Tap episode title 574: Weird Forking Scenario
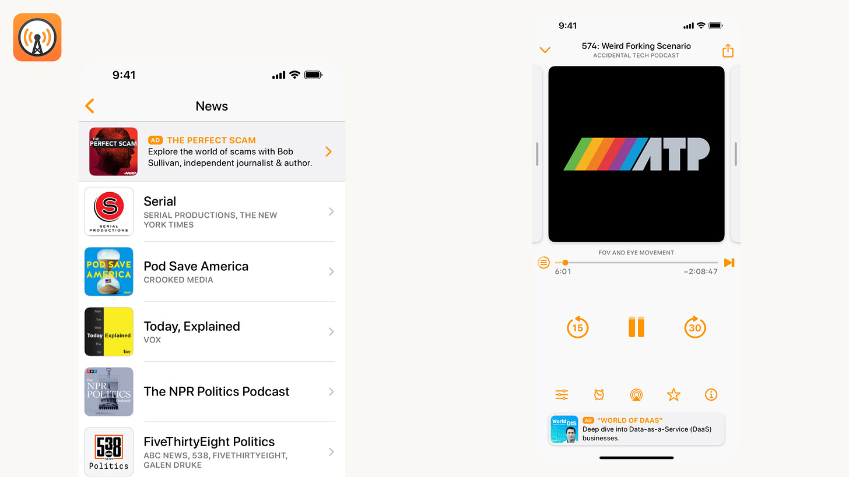The image size is (849, 477). (636, 45)
